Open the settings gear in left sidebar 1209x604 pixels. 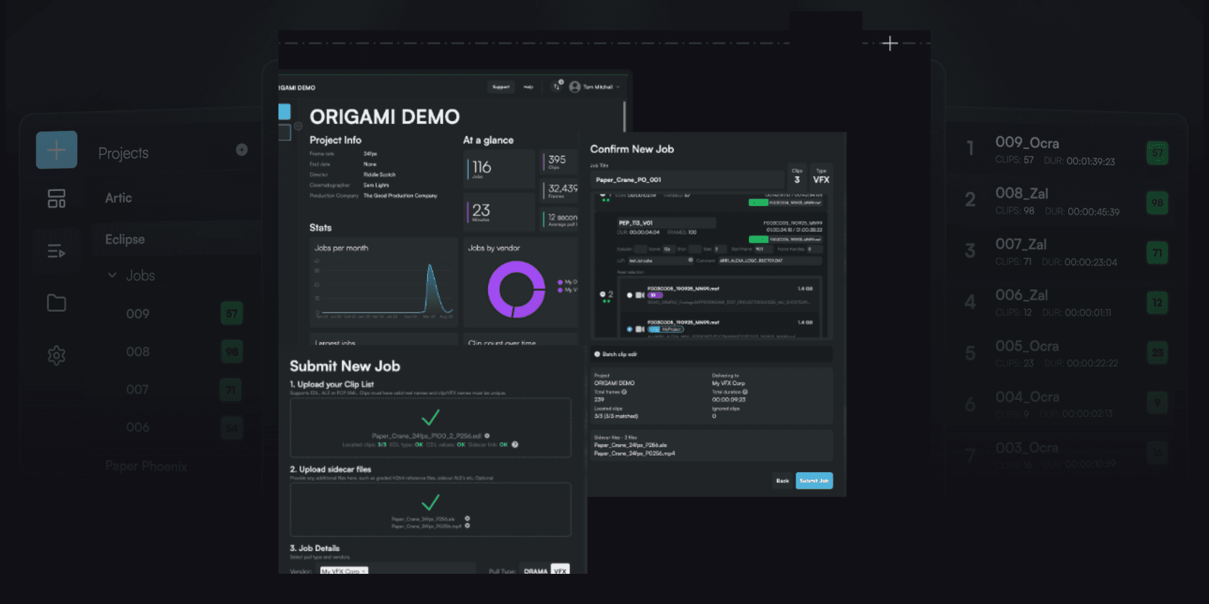[x=56, y=355]
